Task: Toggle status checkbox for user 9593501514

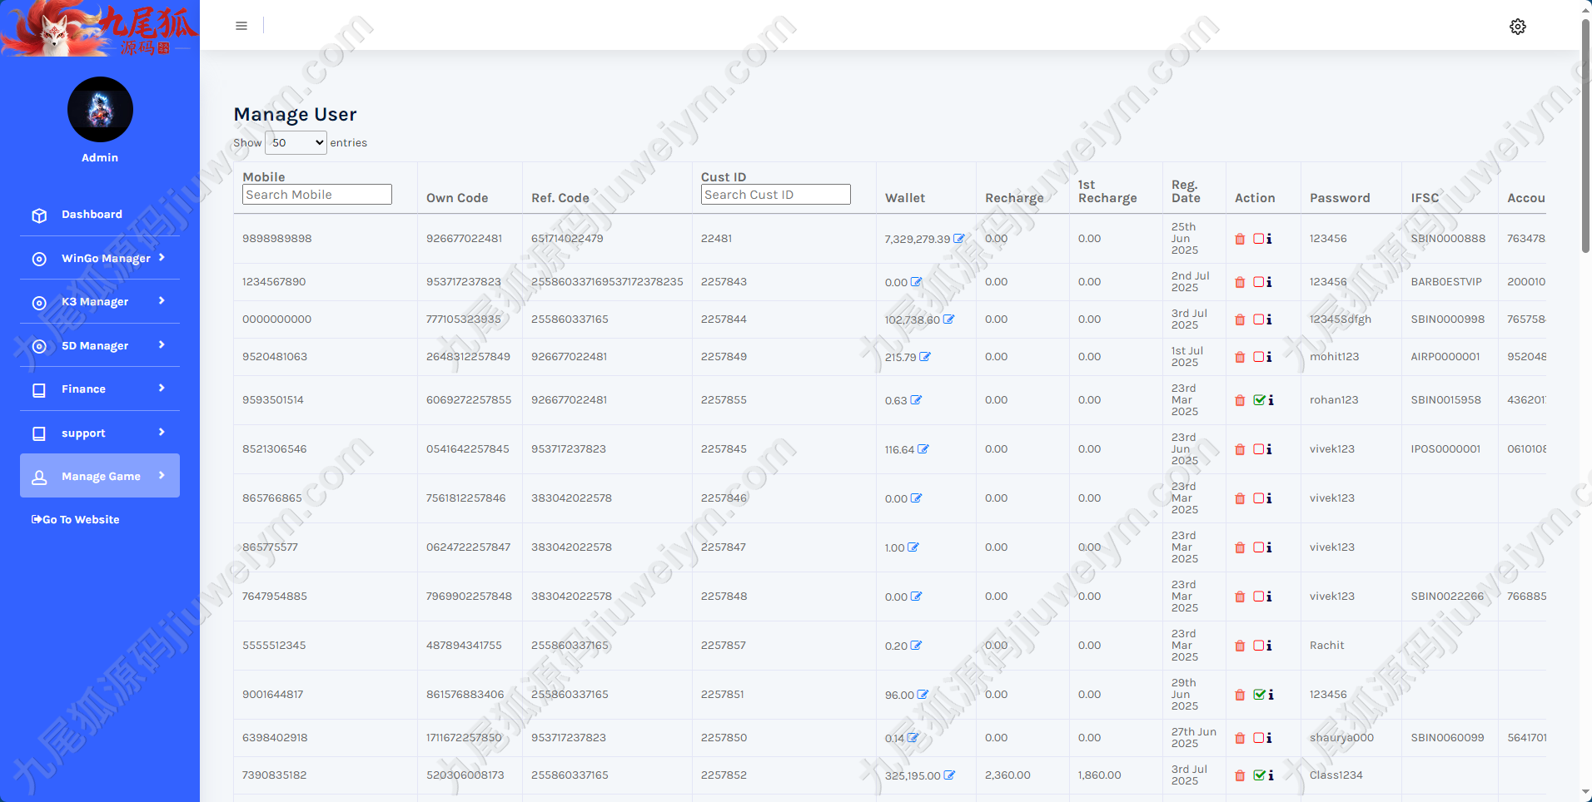Action: [x=1259, y=400]
